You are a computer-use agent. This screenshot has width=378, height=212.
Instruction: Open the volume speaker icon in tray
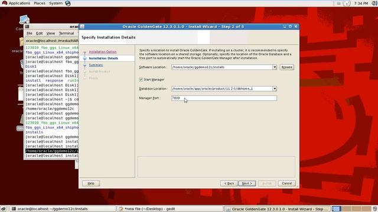click(x=374, y=3)
